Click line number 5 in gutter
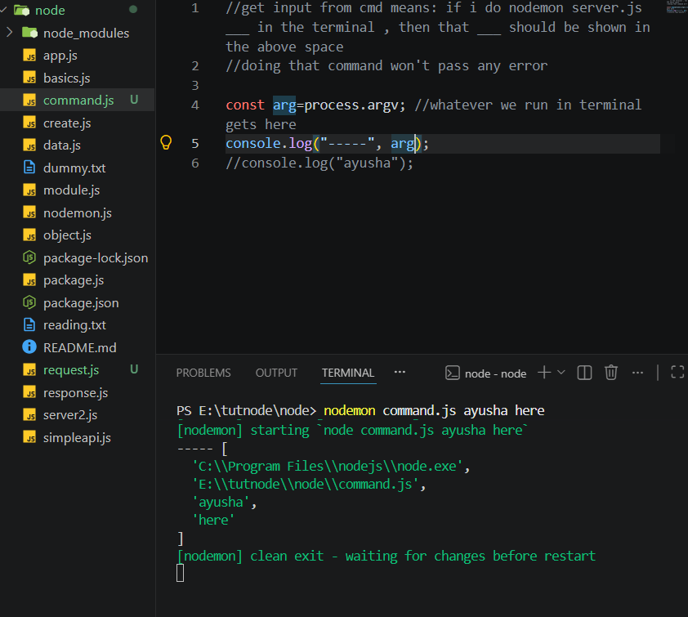The image size is (688, 617). tap(194, 144)
